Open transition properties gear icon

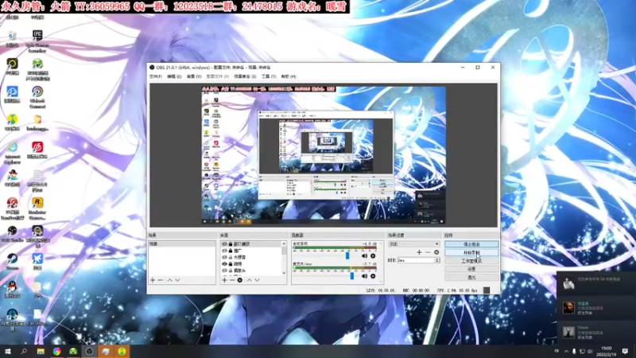tap(436, 252)
